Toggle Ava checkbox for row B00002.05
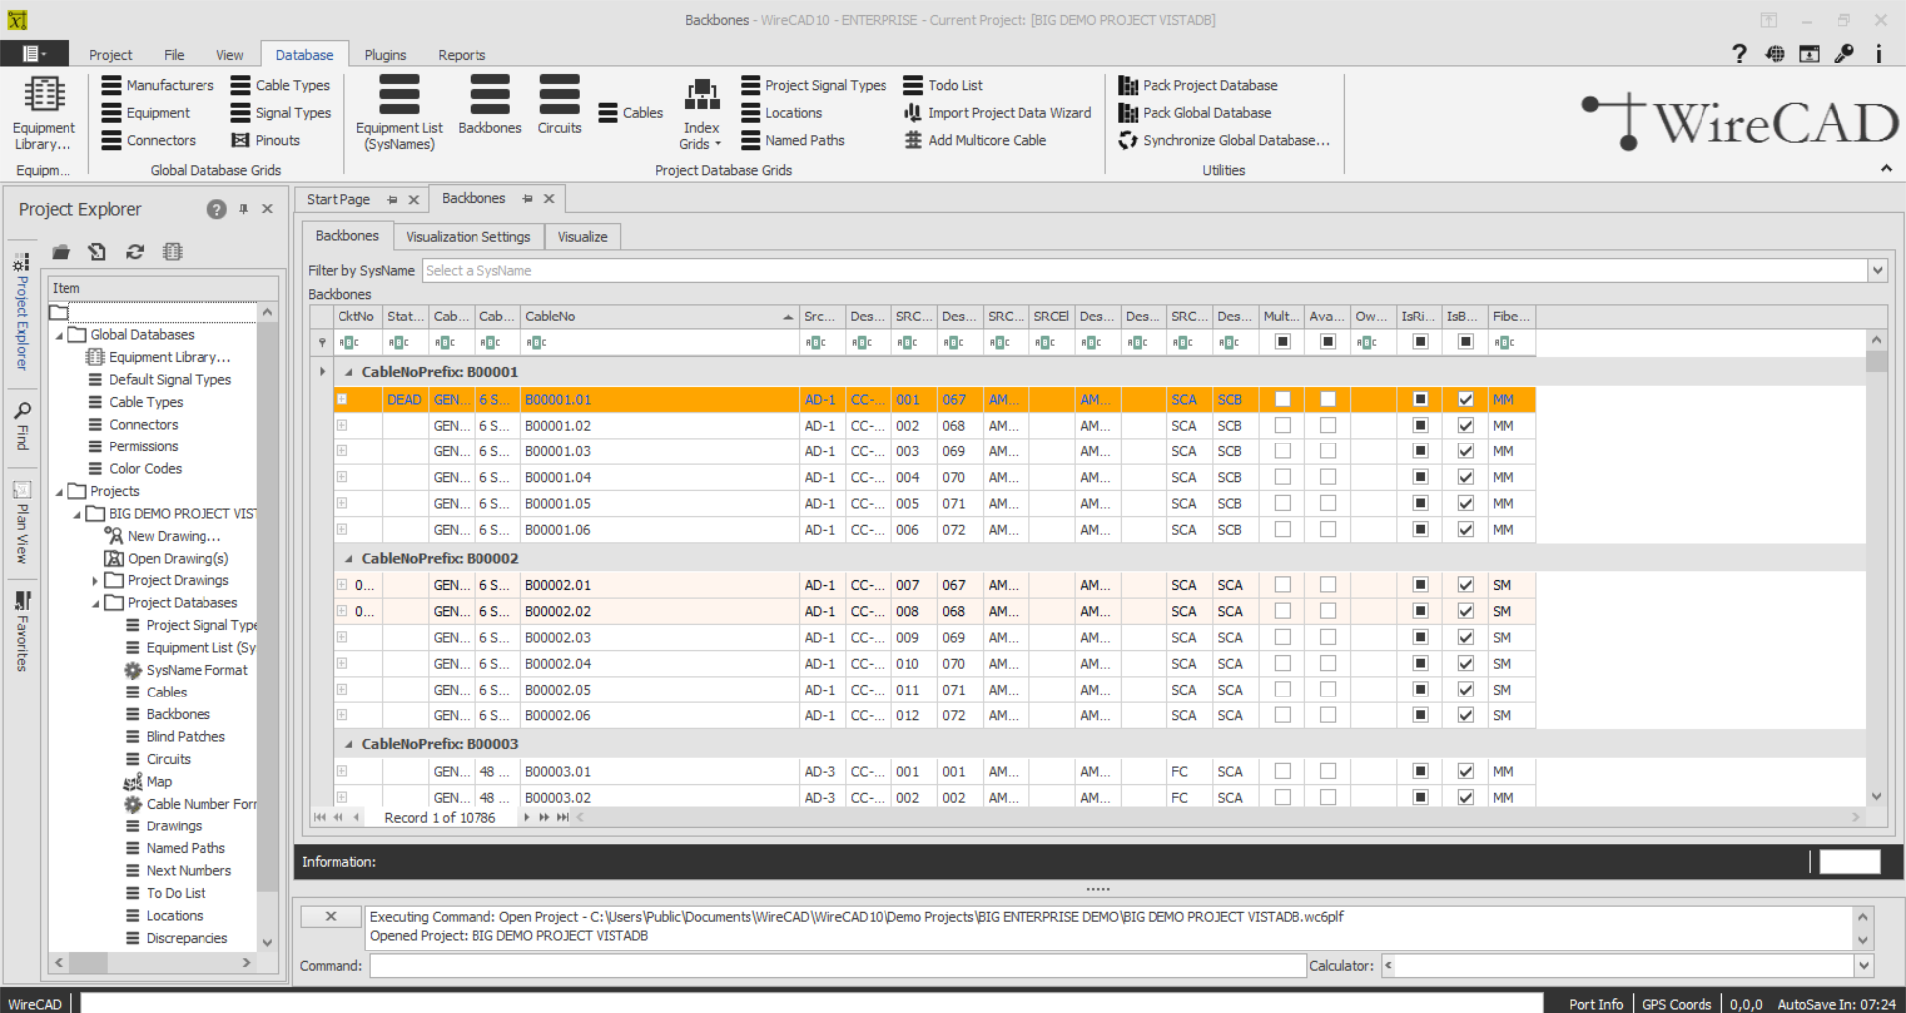 (1327, 690)
